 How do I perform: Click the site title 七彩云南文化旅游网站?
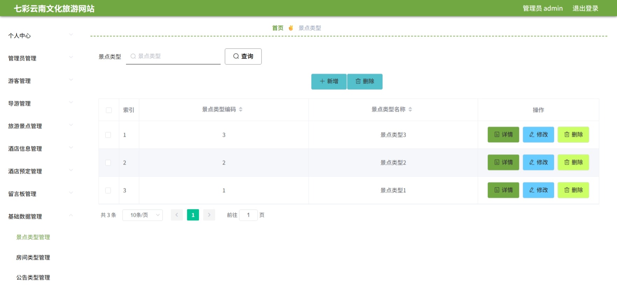coord(54,9)
